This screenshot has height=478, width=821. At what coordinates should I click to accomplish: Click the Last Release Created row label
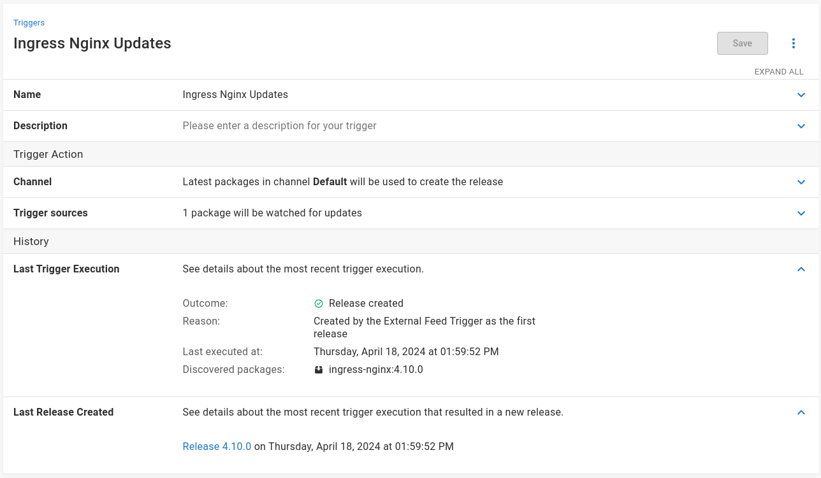[63, 412]
